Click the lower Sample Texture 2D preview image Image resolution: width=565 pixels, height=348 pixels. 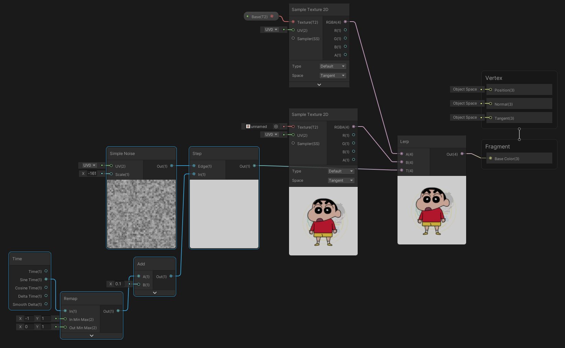[x=323, y=221]
